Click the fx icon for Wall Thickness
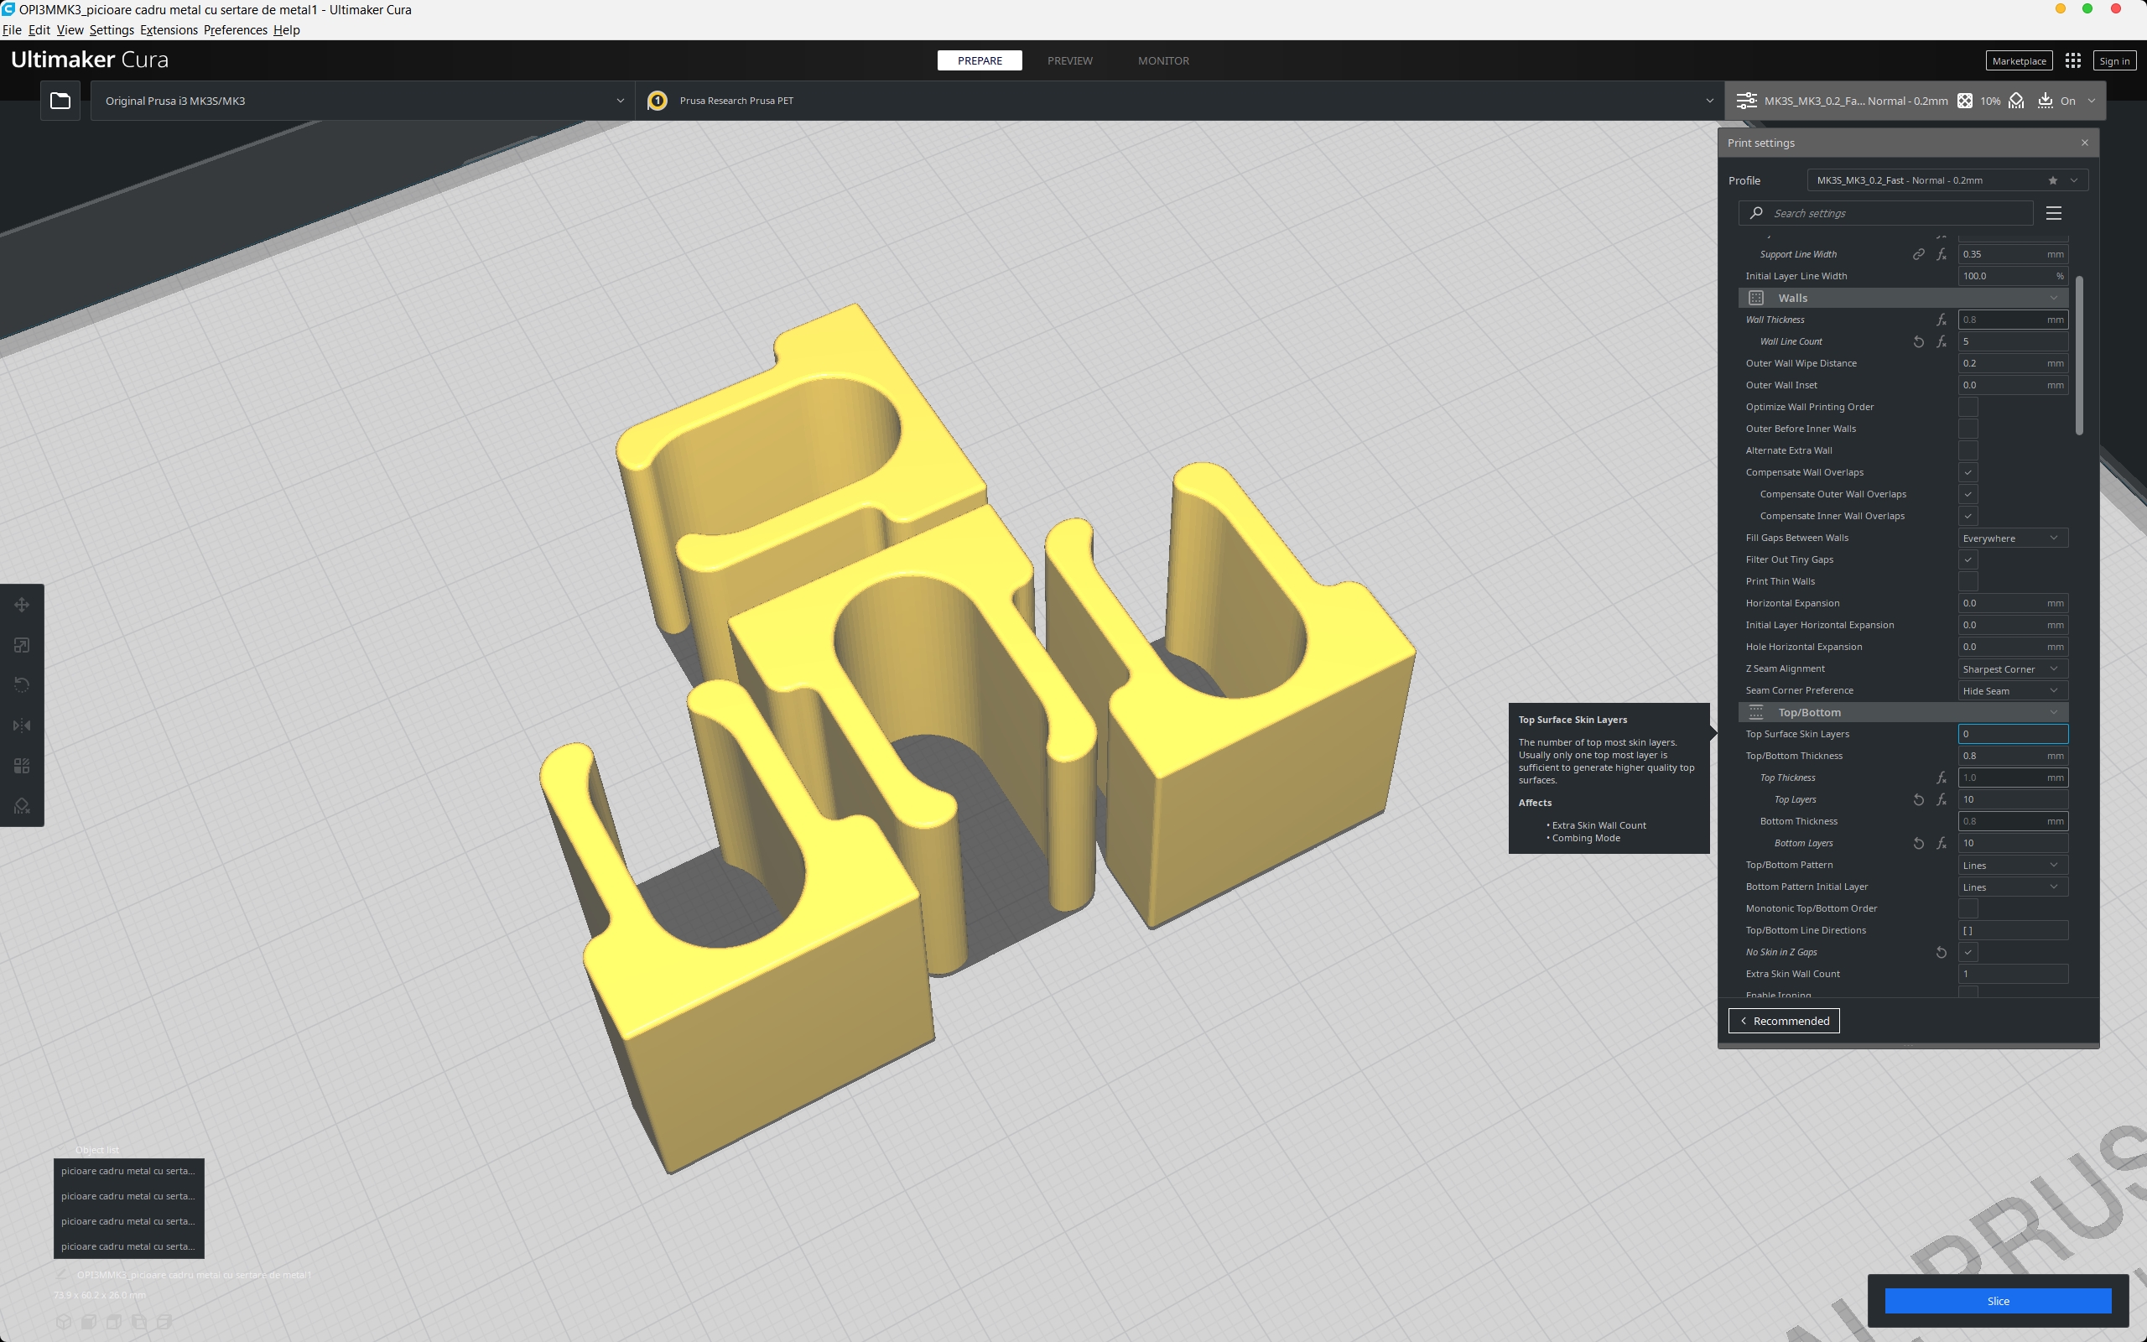 coord(1942,320)
